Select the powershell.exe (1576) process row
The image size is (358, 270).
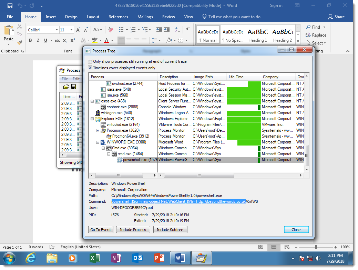pyautogui.click(x=196, y=160)
